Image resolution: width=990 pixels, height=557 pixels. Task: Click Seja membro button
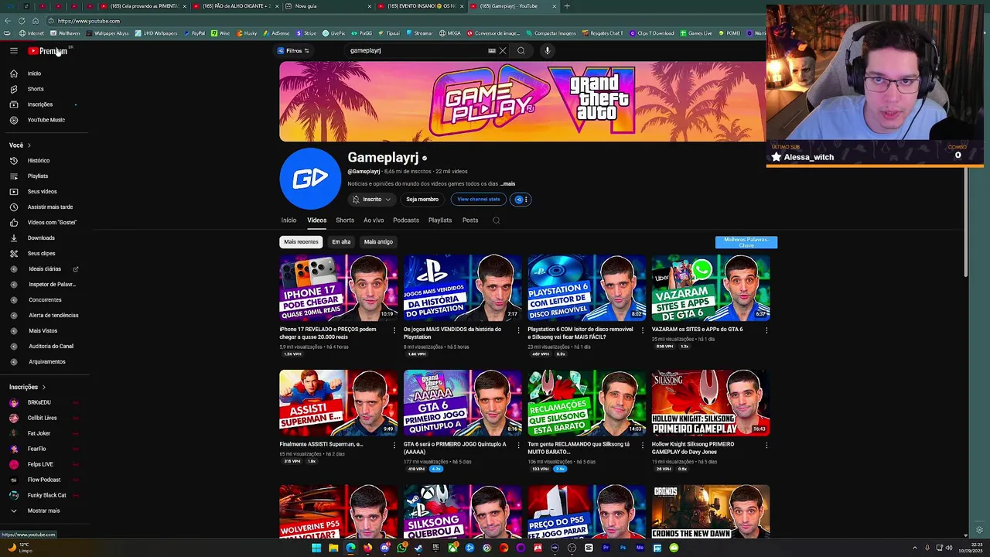422,200
